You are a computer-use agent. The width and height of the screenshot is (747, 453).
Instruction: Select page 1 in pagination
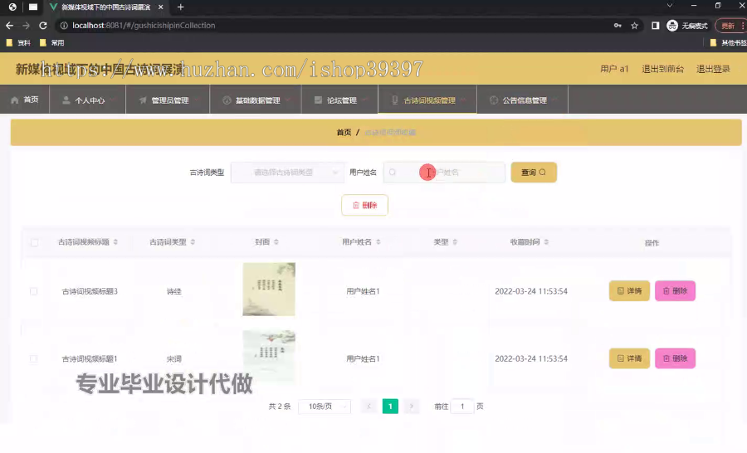(390, 407)
